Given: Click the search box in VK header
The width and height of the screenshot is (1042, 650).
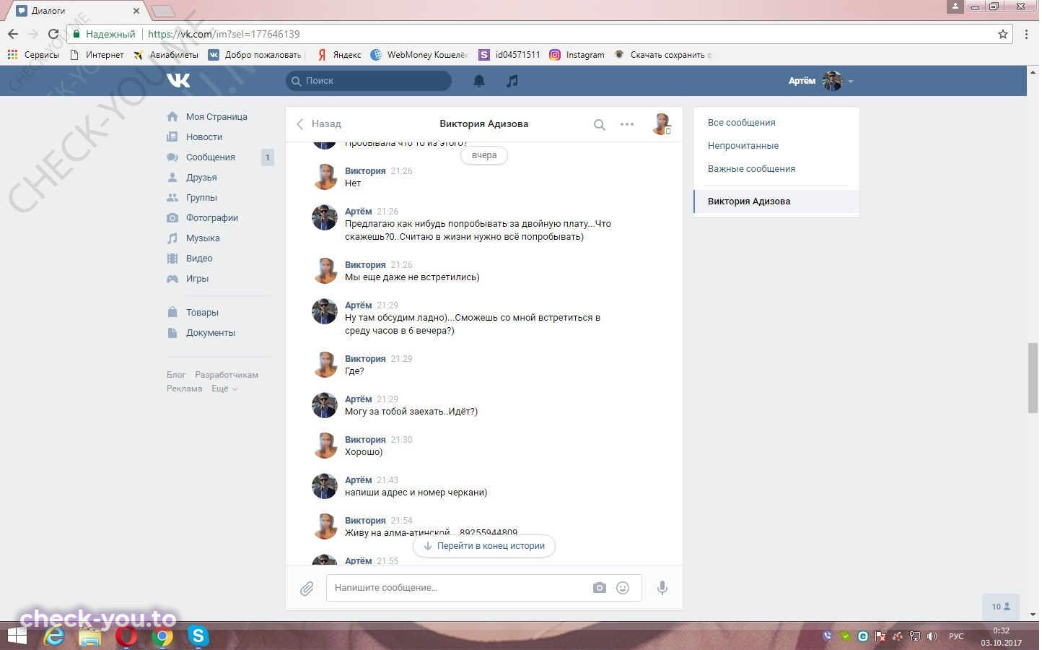Looking at the screenshot, I should (x=369, y=81).
